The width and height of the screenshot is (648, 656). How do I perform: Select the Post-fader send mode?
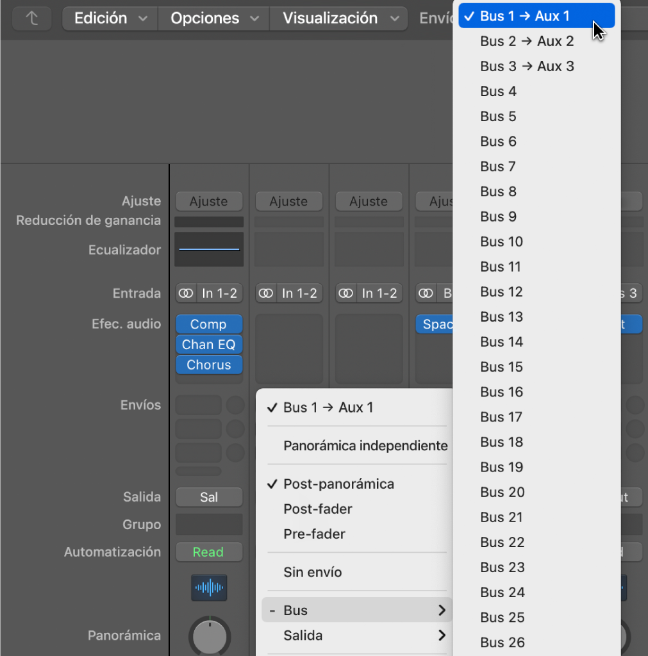(318, 509)
